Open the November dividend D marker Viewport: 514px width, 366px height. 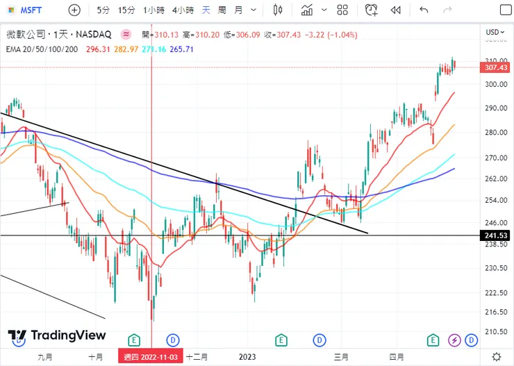pos(173,340)
